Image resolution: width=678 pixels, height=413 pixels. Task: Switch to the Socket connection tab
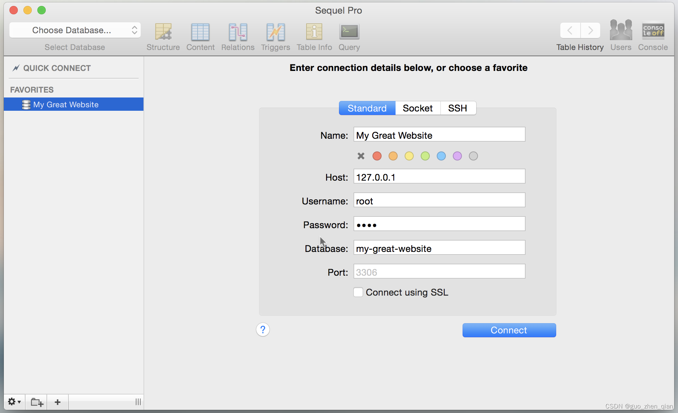click(418, 108)
